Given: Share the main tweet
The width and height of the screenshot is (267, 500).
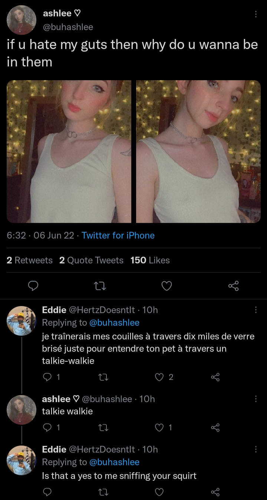Looking at the screenshot, I should pyautogui.click(x=233, y=286).
